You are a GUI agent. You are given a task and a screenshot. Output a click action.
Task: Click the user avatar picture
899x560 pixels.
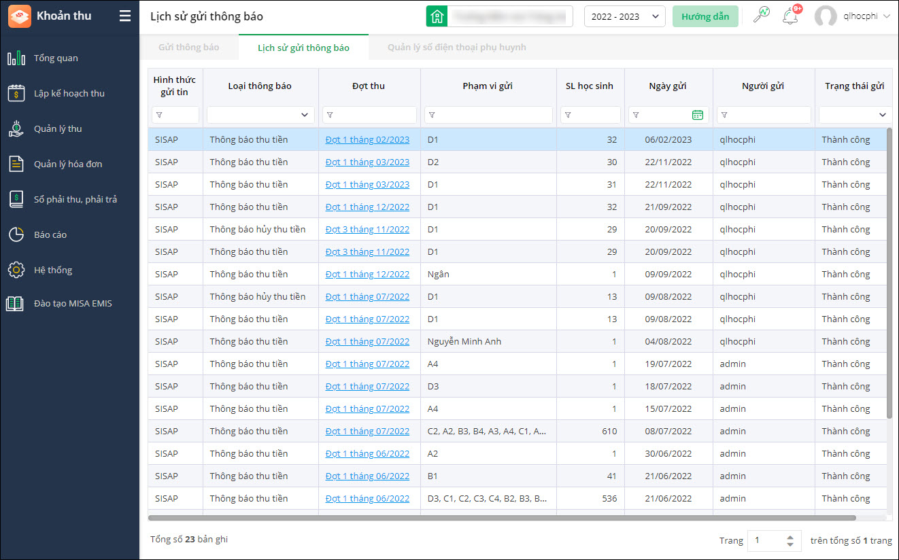826,16
